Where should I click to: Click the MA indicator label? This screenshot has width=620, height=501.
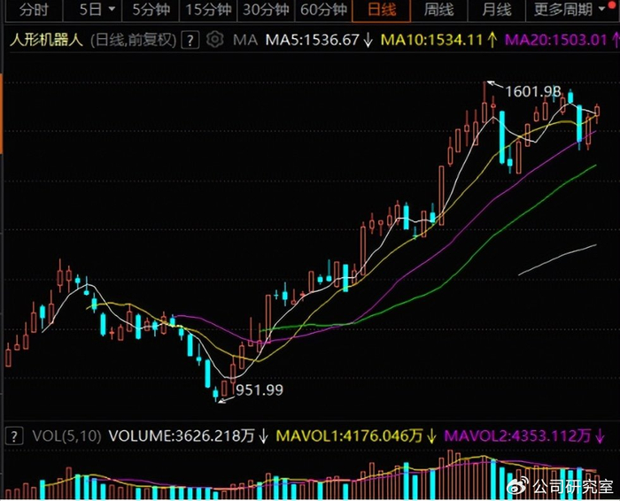(x=245, y=40)
